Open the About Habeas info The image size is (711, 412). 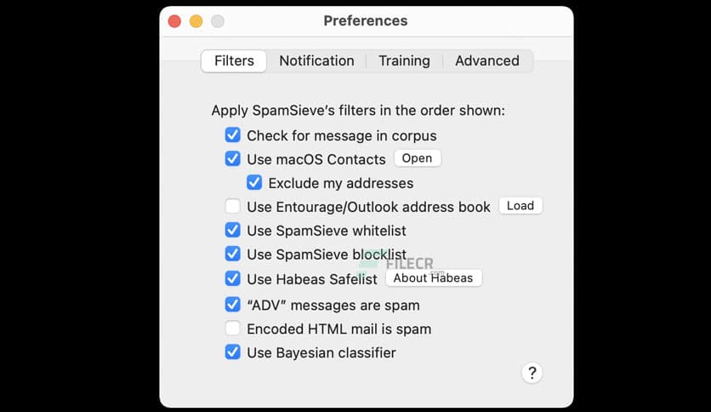434,278
